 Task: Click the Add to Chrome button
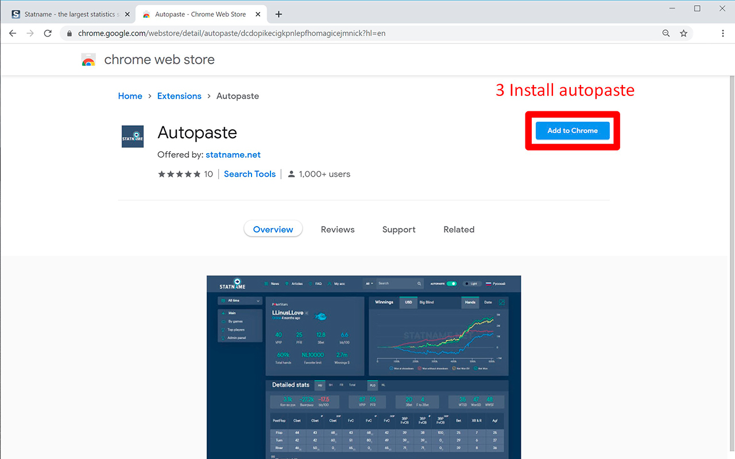[x=572, y=130]
